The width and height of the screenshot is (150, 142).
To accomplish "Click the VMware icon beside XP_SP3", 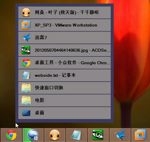I will pyautogui.click(x=26, y=25).
